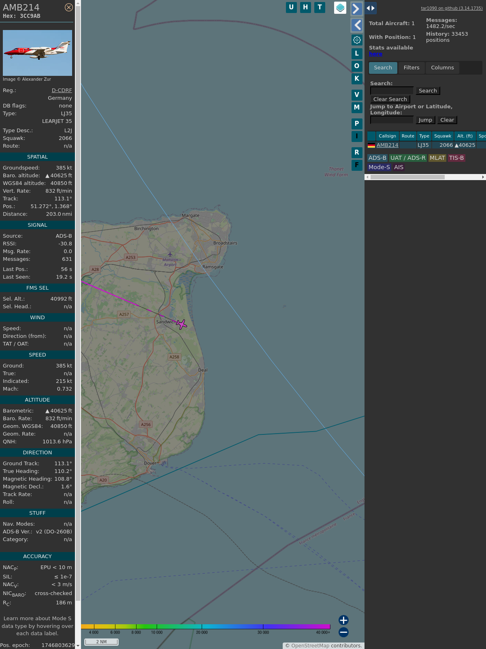The height and width of the screenshot is (649, 486).
Task: Sort table by Callsign column
Action: pos(387,136)
